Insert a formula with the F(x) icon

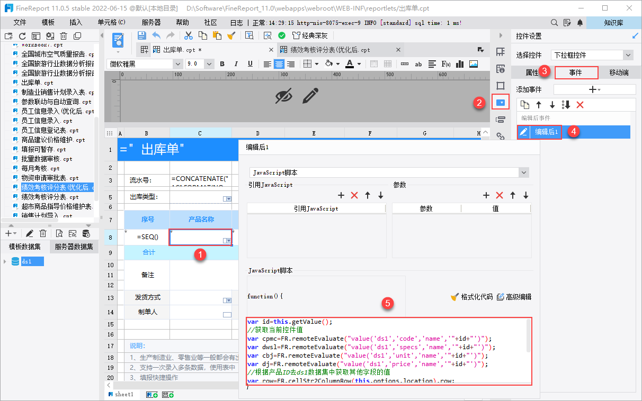pos(446,64)
